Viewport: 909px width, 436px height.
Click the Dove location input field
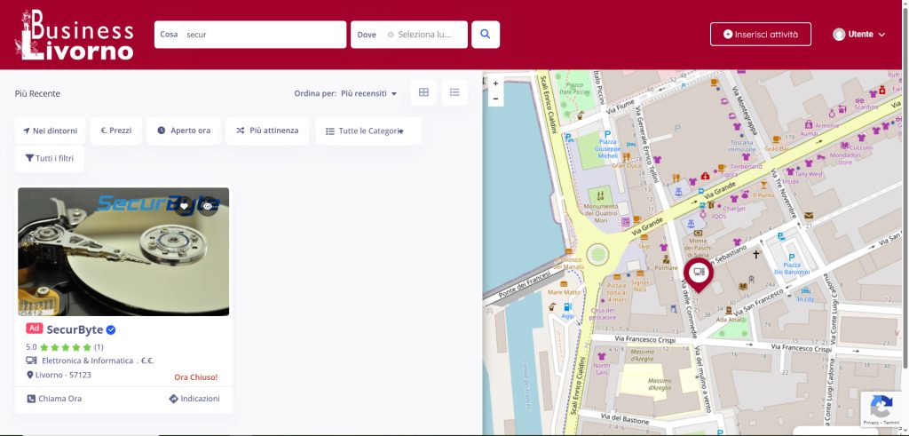431,35
